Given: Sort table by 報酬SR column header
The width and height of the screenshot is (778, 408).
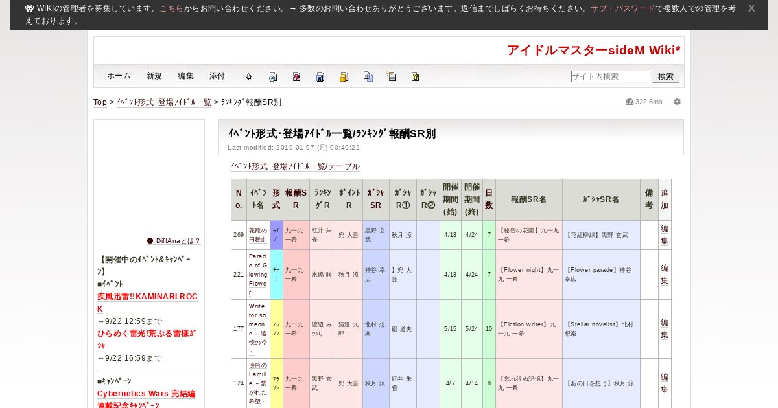Looking at the screenshot, I should pyautogui.click(x=296, y=199).
